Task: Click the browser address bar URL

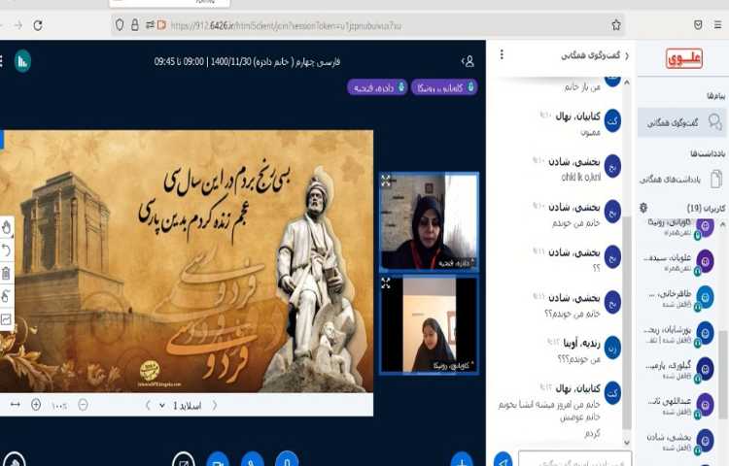Action: click(286, 26)
